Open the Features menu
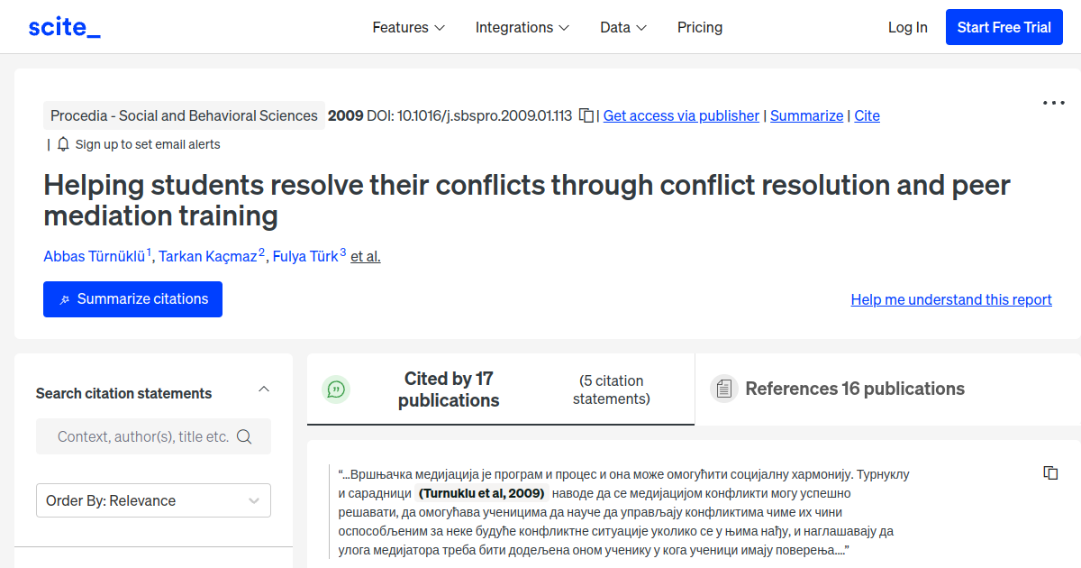The width and height of the screenshot is (1081, 568). [408, 27]
